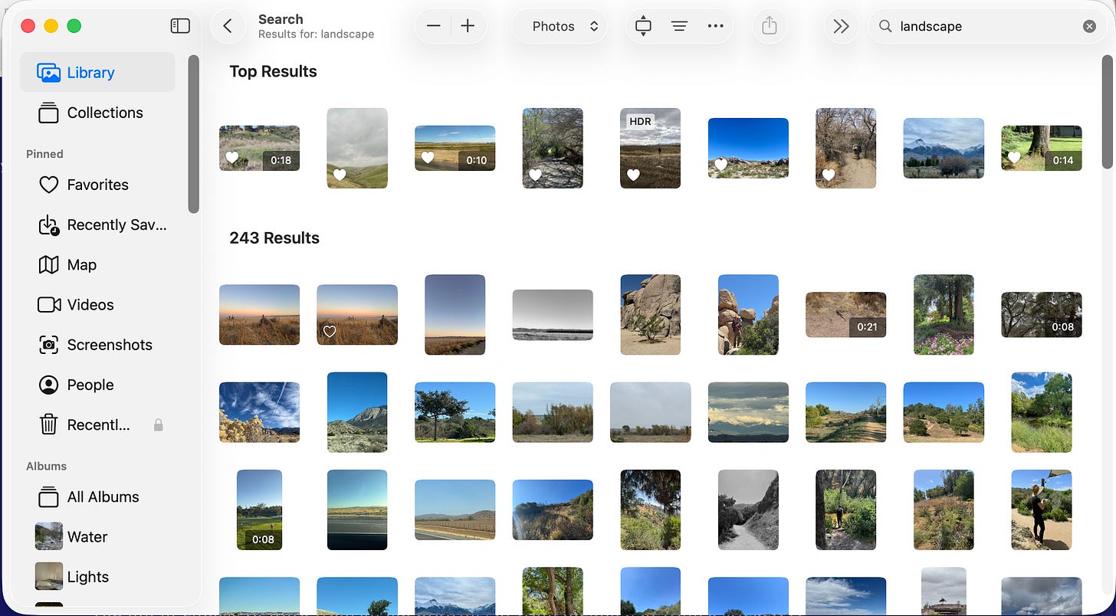The height and width of the screenshot is (616, 1116).
Task: Open All Albums in the sidebar
Action: [x=97, y=496]
